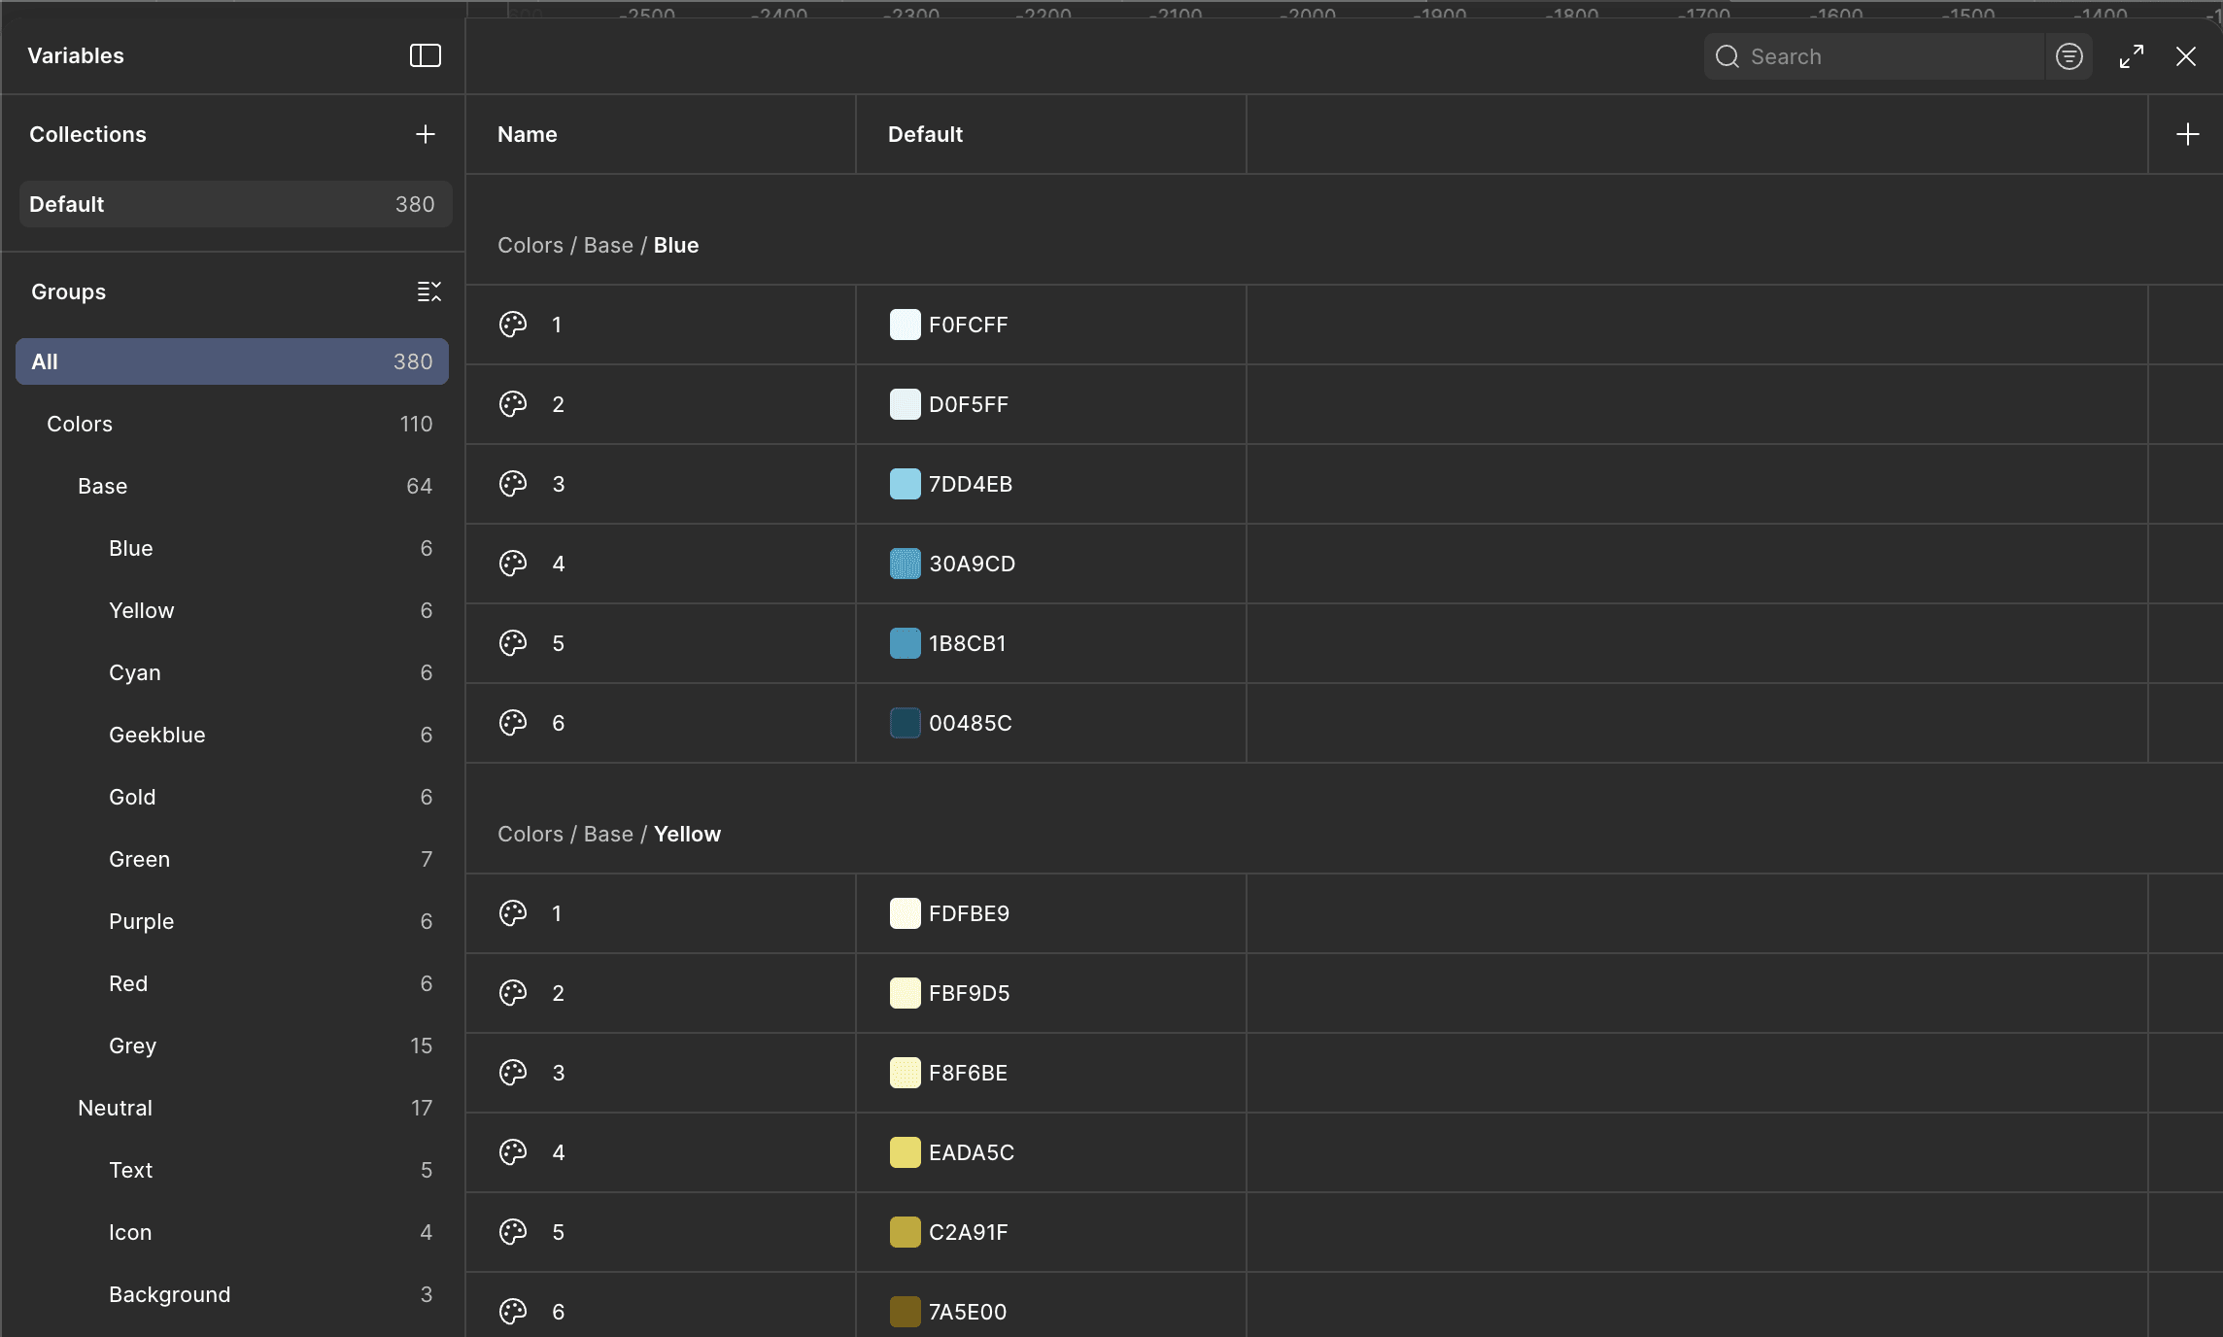Close the Variables panel
Screen dimensions: 2223x1337
2185,56
